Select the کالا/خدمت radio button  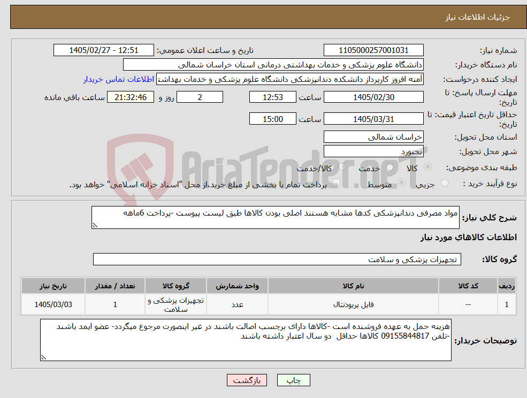pyautogui.click(x=342, y=167)
